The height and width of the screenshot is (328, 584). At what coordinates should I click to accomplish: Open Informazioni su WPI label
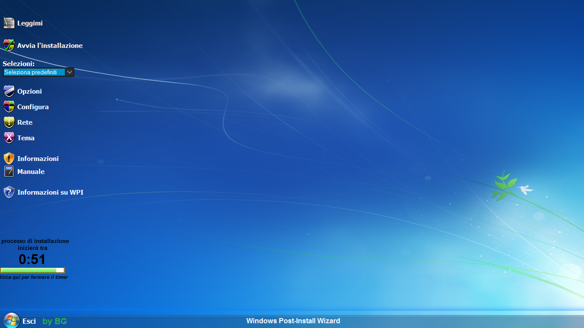50,192
